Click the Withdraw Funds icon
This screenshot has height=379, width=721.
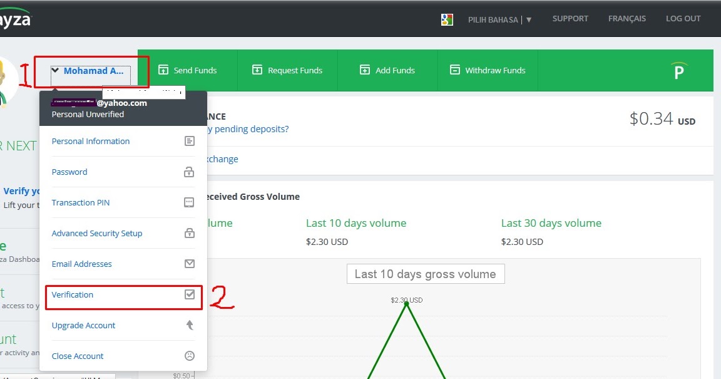click(455, 70)
